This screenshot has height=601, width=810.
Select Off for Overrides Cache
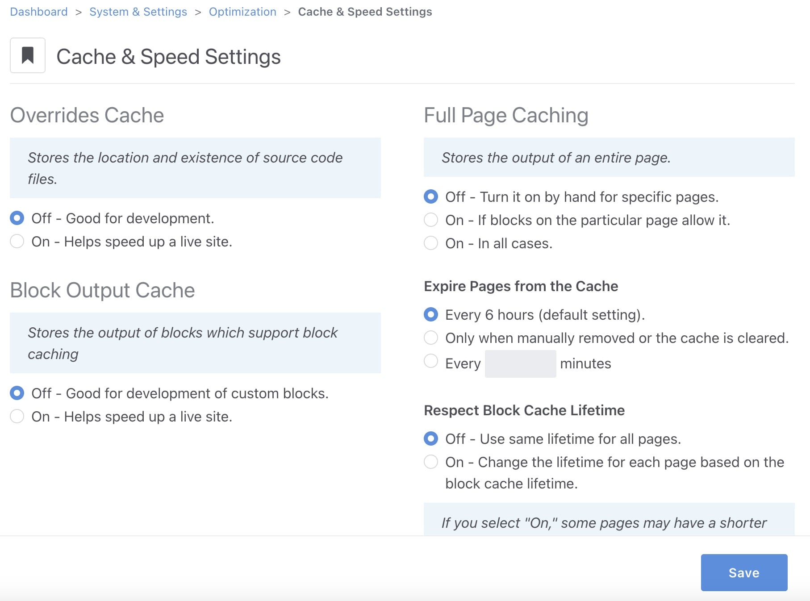point(17,218)
